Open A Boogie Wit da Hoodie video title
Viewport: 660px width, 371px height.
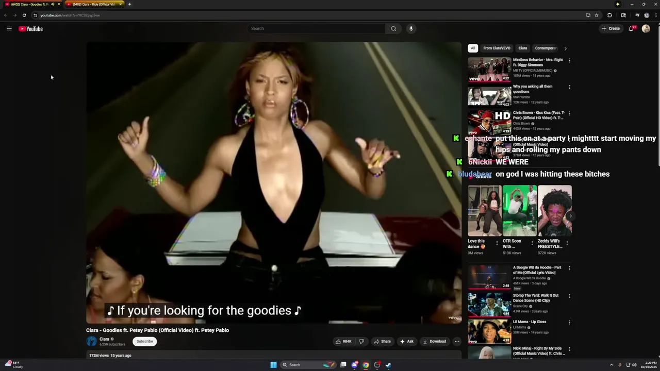[537, 270]
